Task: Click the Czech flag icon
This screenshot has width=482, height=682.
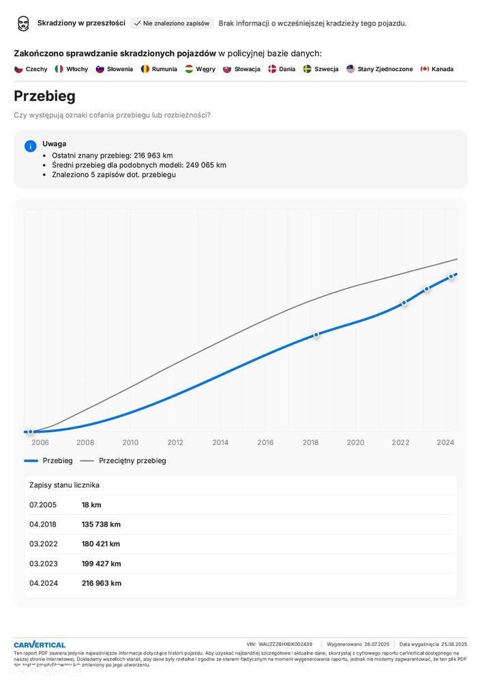Action: (18, 69)
